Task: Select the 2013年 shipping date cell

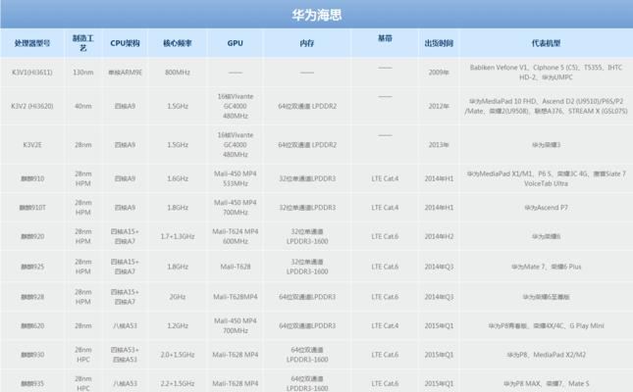Action: coord(439,145)
